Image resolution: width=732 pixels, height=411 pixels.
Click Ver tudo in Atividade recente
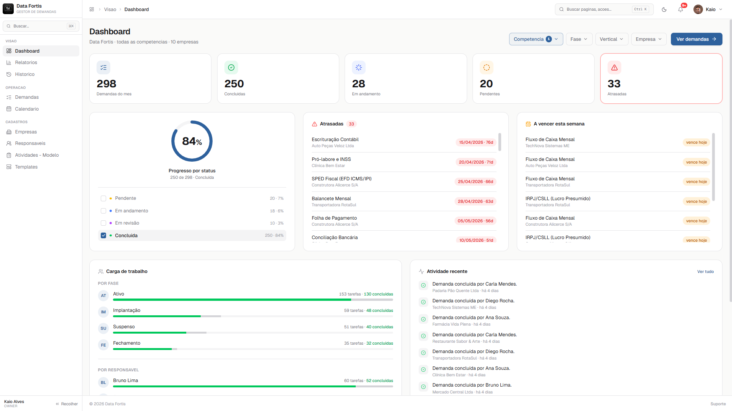[x=705, y=272]
